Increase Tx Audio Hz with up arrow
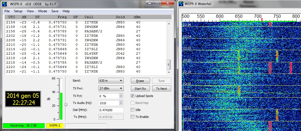The image size is (301, 131). coord(121,102)
